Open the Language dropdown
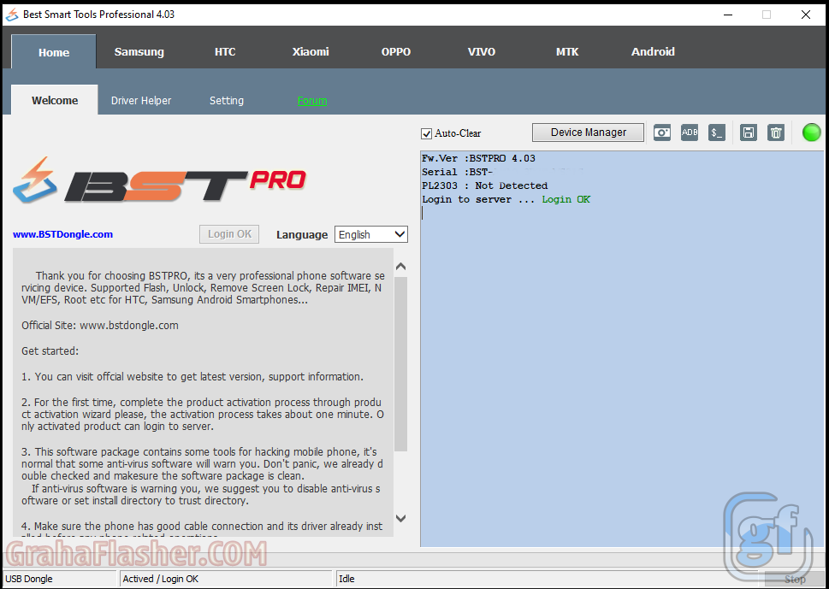The width and height of the screenshot is (829, 589). [x=371, y=234]
